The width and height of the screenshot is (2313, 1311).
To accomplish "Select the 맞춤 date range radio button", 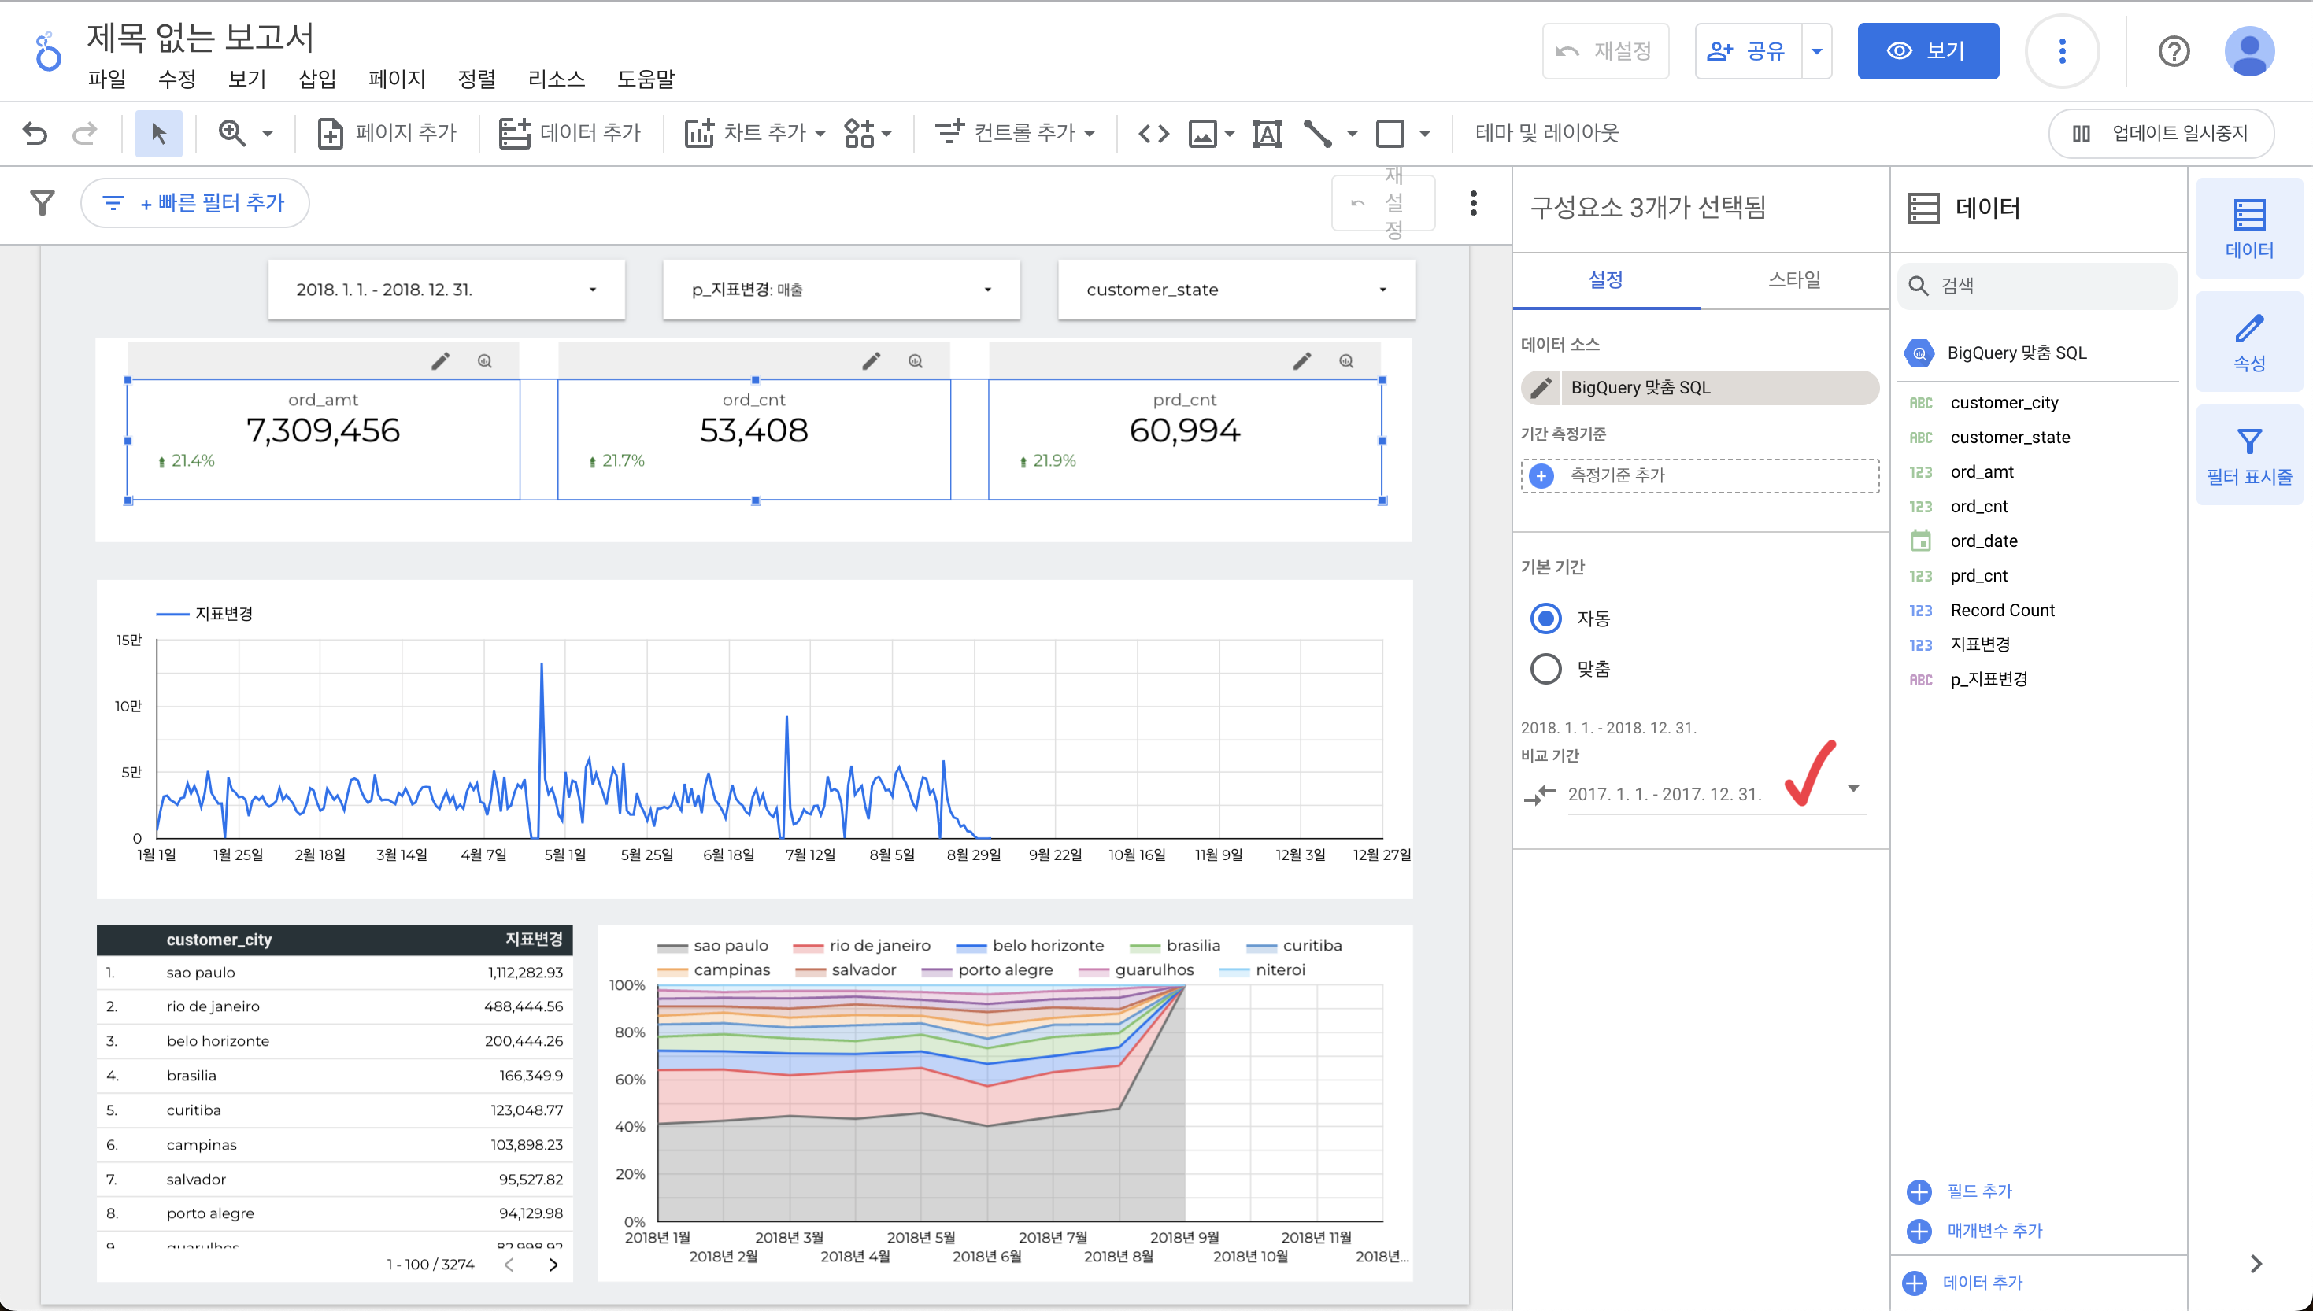I will [1545, 669].
